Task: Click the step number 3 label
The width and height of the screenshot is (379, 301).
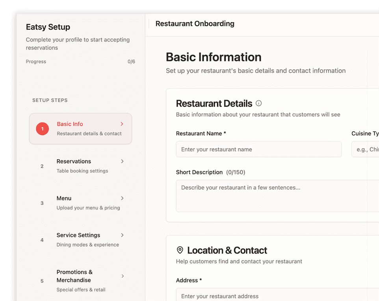Action: [x=42, y=203]
